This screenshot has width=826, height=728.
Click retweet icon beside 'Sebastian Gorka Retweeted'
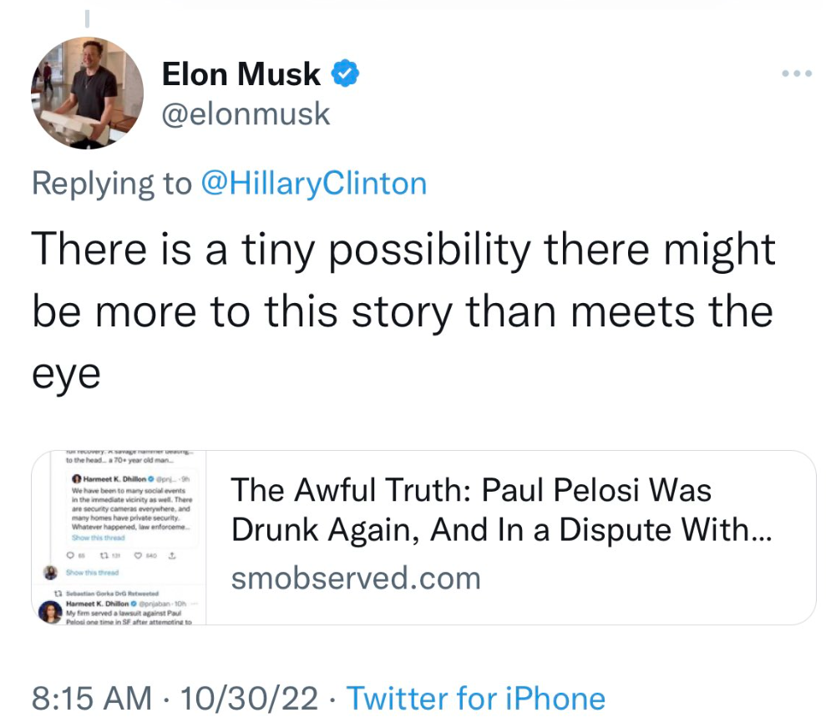click(58, 594)
